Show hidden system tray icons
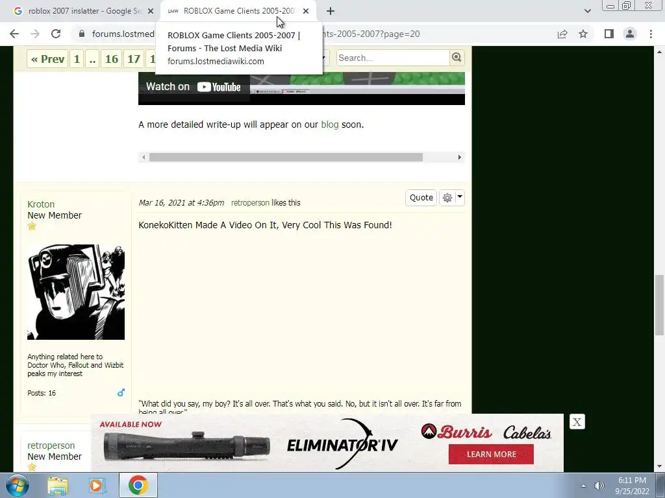Image resolution: width=665 pixels, height=498 pixels. click(584, 486)
